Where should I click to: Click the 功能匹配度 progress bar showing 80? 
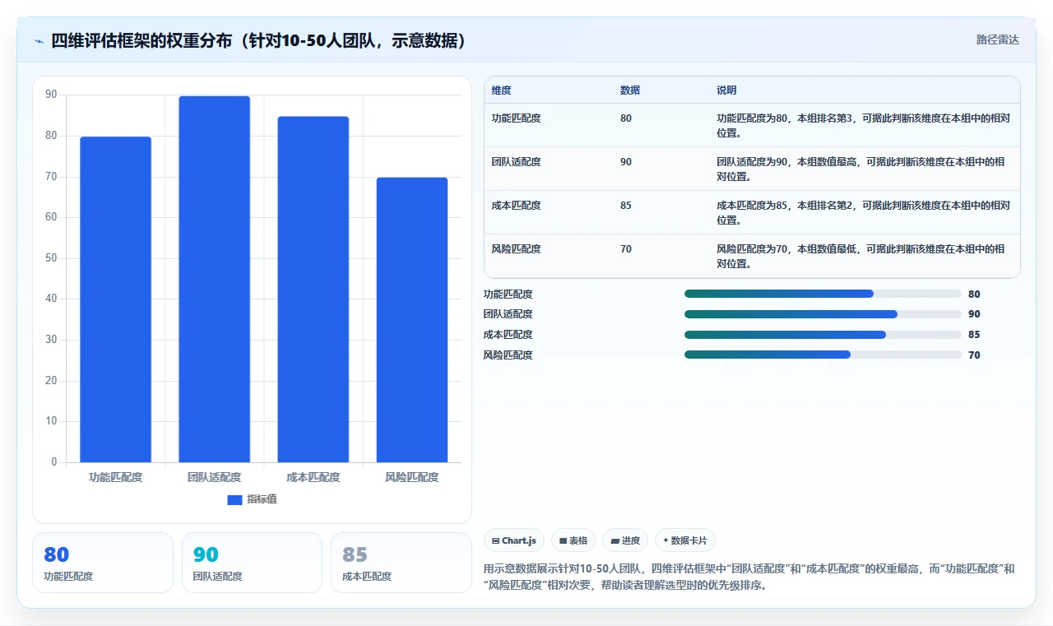(823, 294)
